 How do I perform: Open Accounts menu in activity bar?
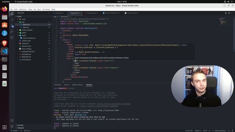coord(12,121)
